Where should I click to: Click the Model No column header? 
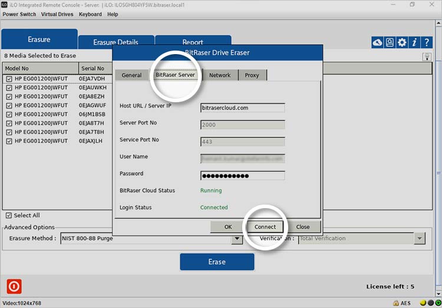[x=41, y=68]
